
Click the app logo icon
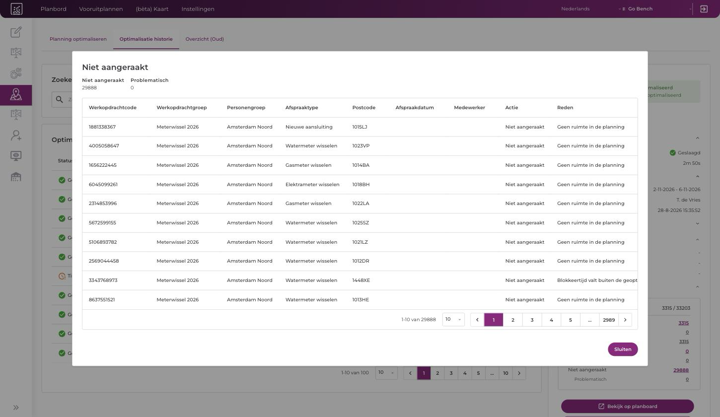tap(16, 9)
